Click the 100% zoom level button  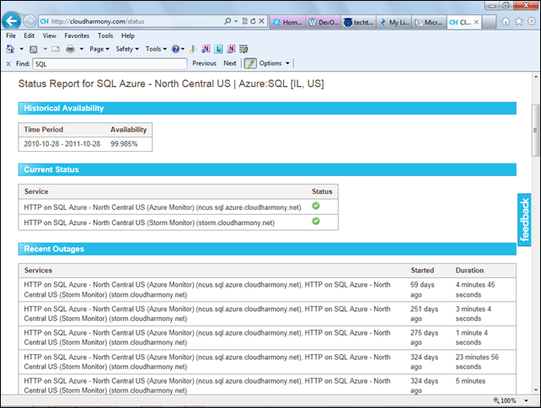tap(505, 400)
